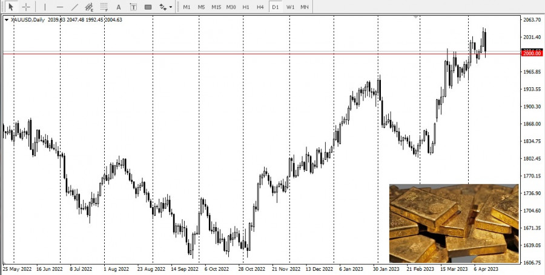The image size is (545, 275).
Task: Switch to M30 timeframe
Action: pos(231,7)
